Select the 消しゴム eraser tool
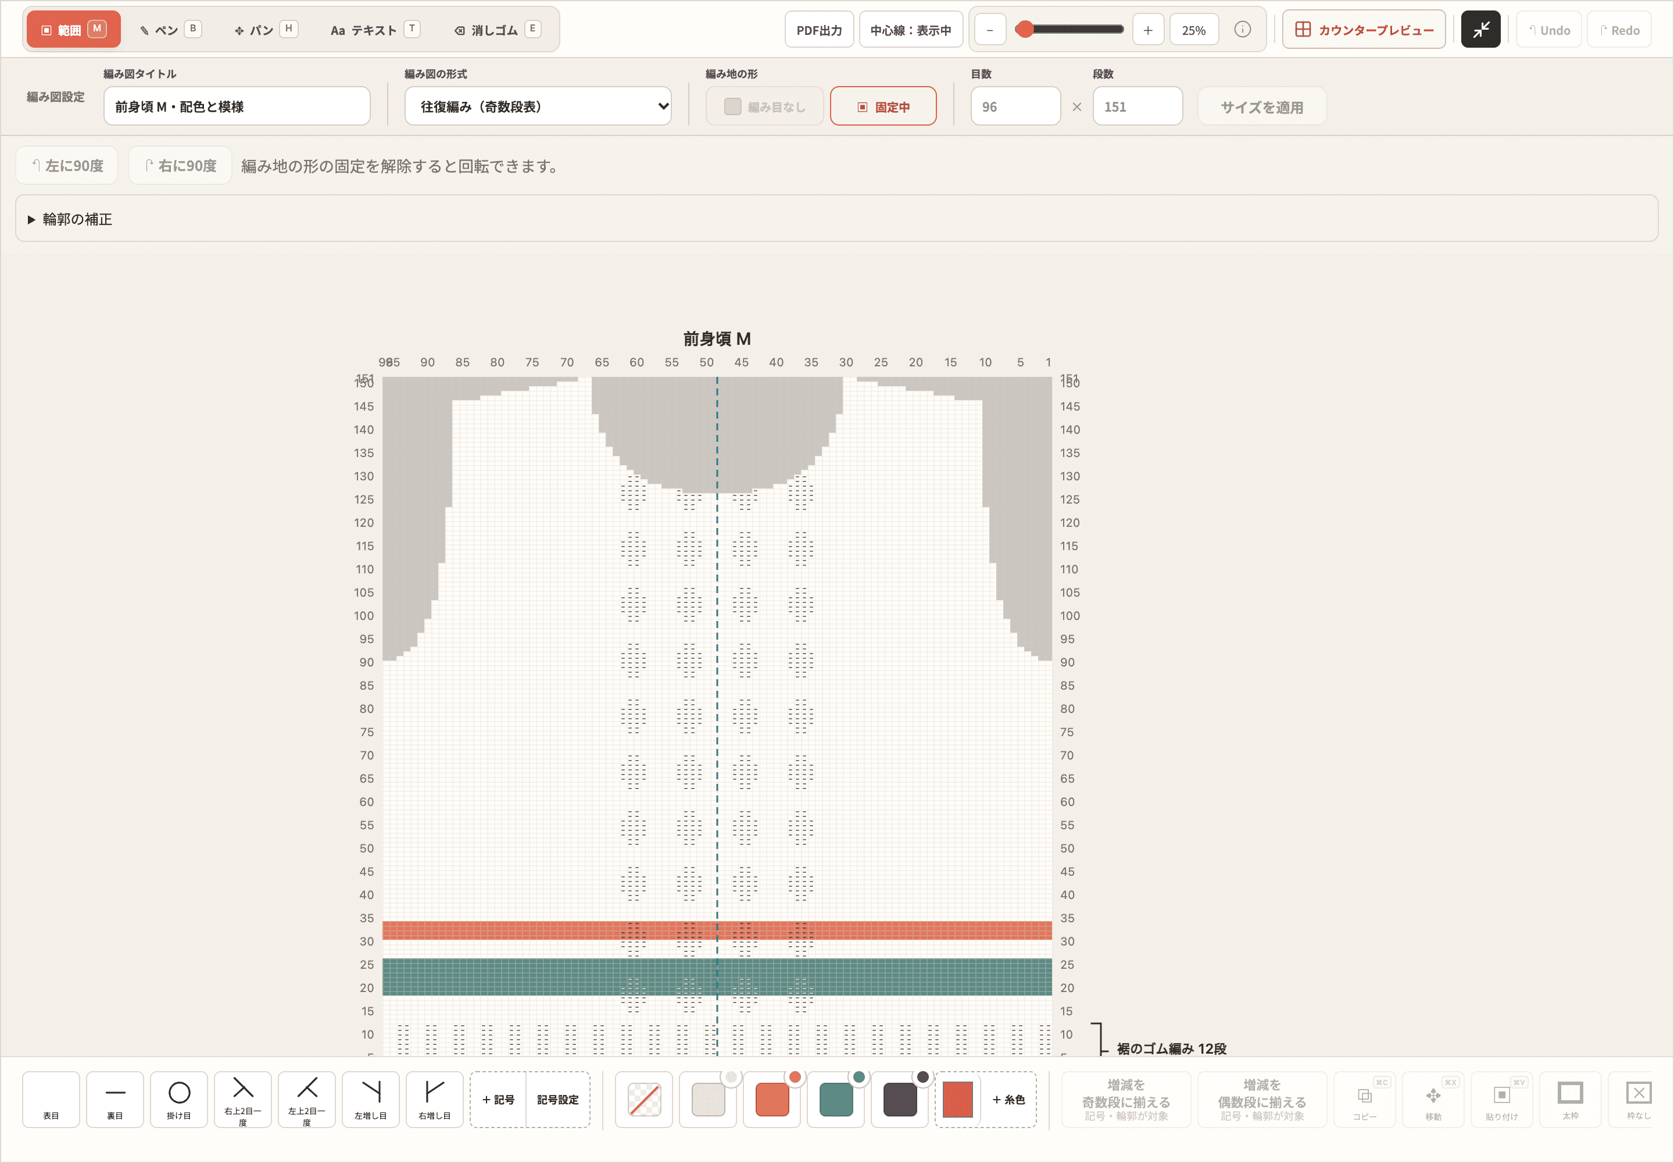The width and height of the screenshot is (1674, 1163). 497,30
